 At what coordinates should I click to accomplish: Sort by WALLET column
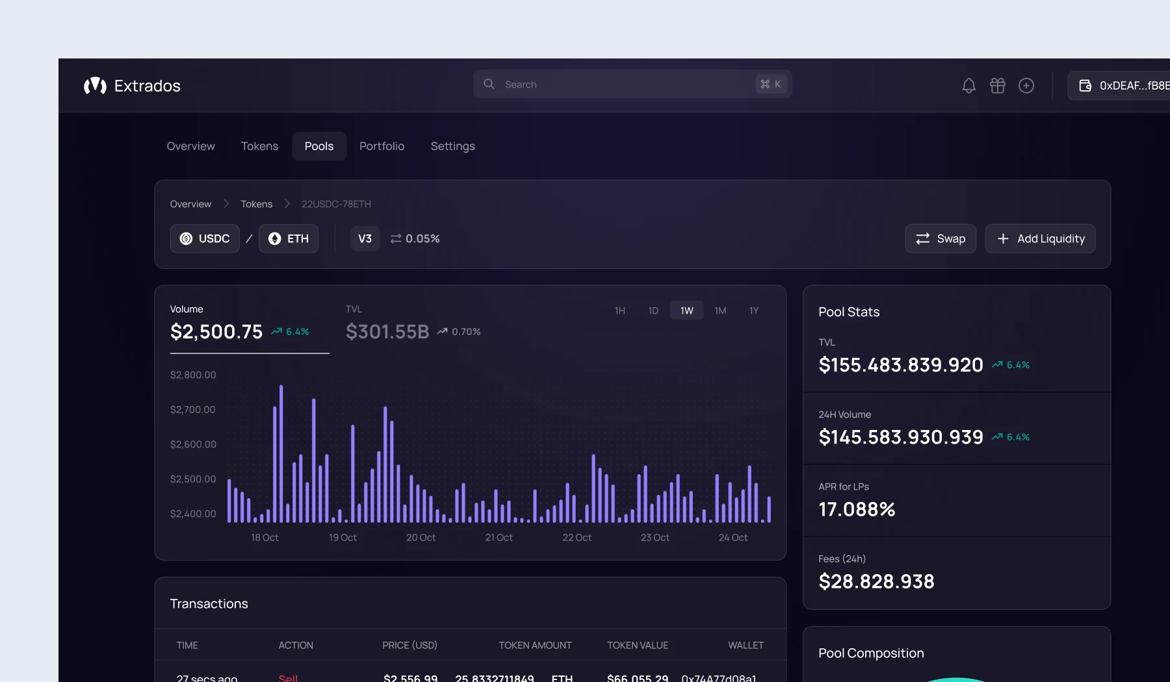coord(746,646)
